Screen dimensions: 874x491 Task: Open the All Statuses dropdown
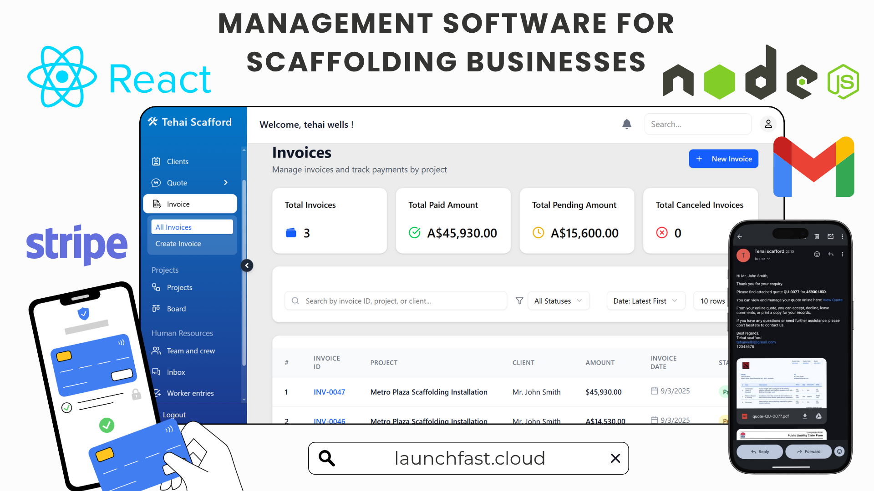(x=558, y=301)
